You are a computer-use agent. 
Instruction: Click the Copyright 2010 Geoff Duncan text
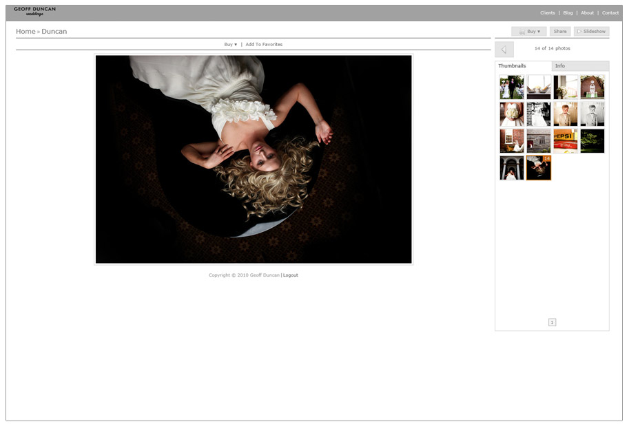coord(244,275)
